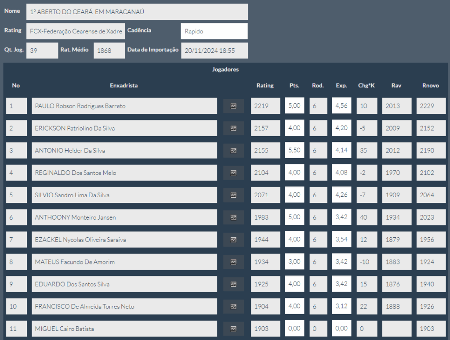Image resolution: width=450 pixels, height=340 pixels.
Task: Click the tournament Nome input field
Action: [x=137, y=12]
